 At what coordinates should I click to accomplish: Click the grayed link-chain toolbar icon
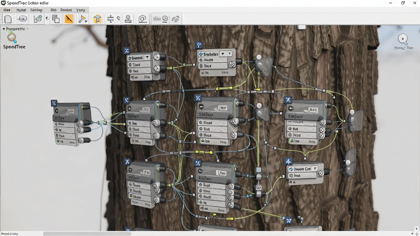coord(176,19)
